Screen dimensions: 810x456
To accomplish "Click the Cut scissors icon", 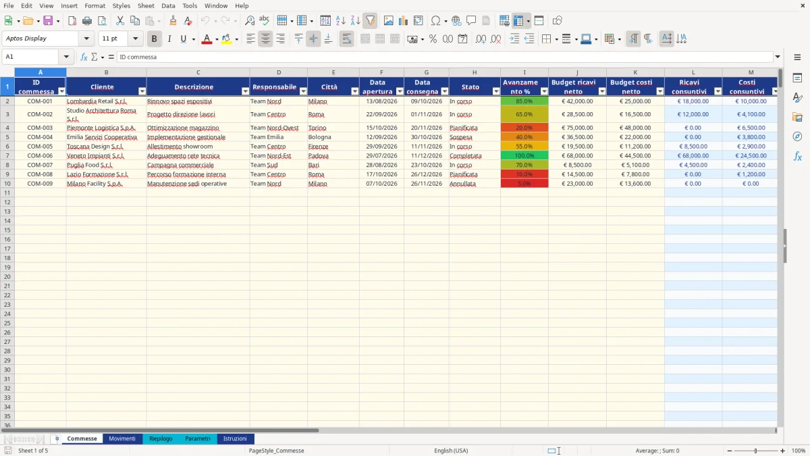I will pos(119,21).
